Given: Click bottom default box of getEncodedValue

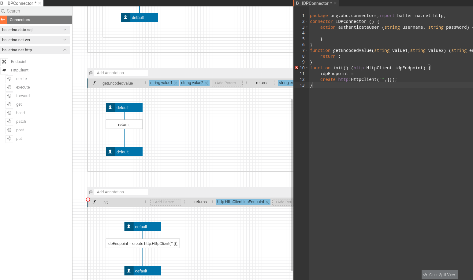Looking at the screenshot, I should tap(124, 152).
